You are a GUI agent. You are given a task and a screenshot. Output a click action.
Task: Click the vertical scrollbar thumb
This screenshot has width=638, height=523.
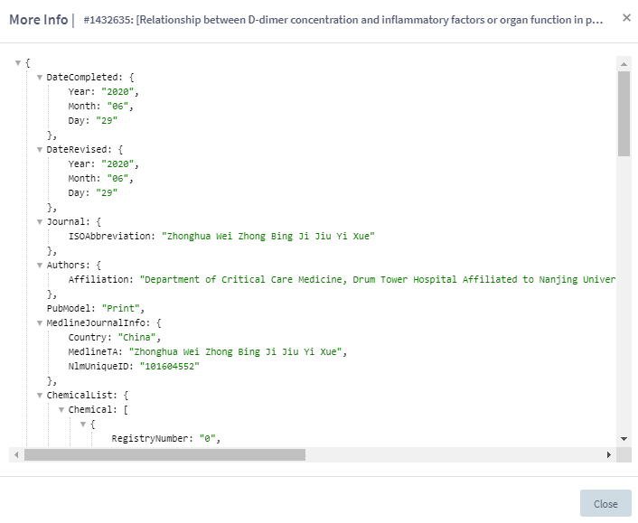tap(624, 114)
